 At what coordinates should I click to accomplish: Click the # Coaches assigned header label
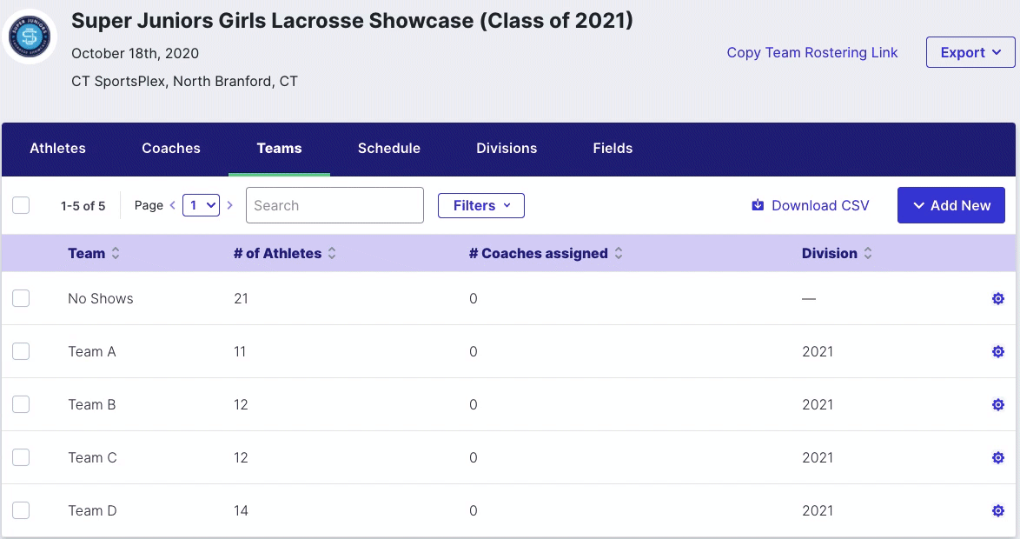click(539, 253)
